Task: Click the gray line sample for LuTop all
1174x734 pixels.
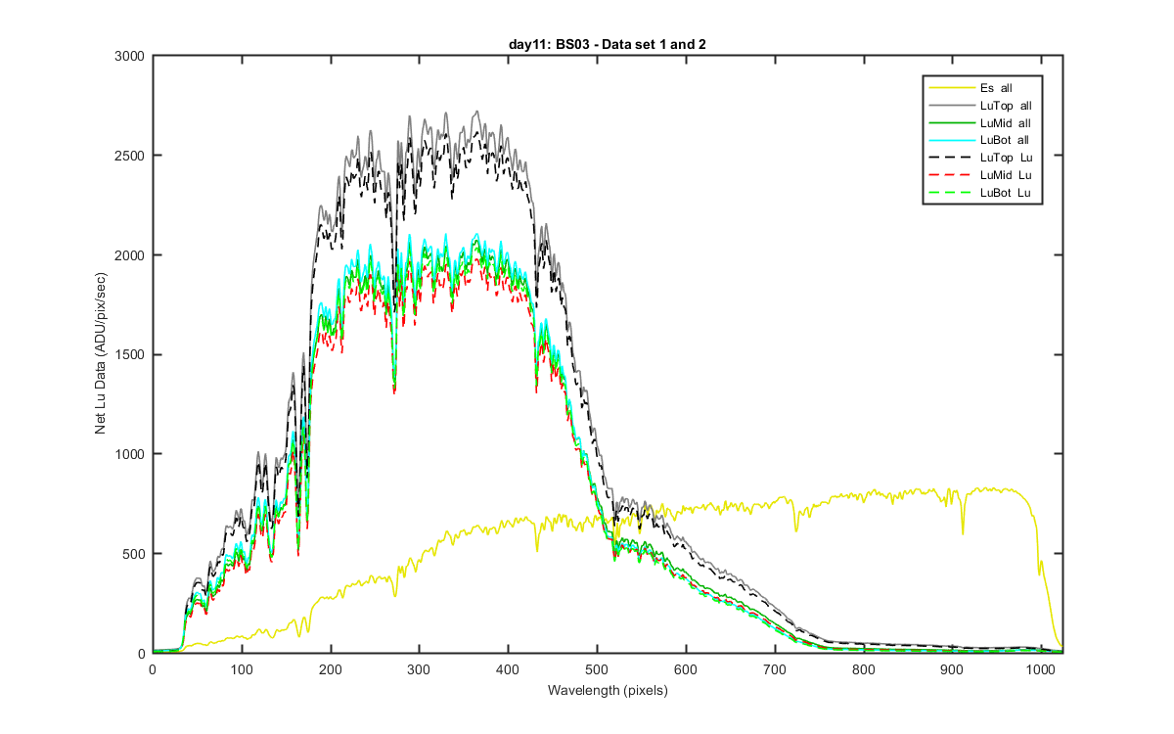Action: click(951, 106)
